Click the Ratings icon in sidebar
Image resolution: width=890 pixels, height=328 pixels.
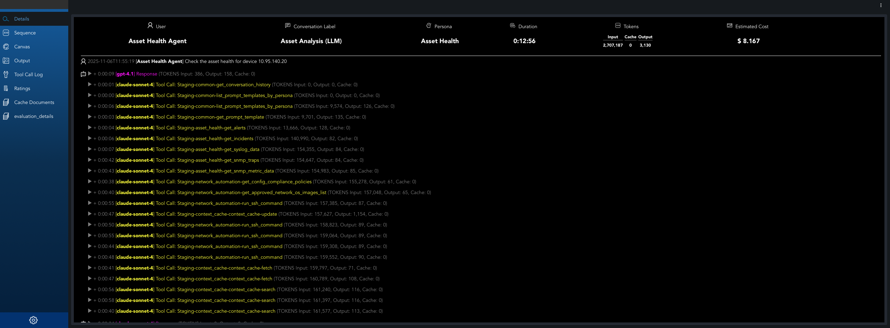tap(6, 88)
